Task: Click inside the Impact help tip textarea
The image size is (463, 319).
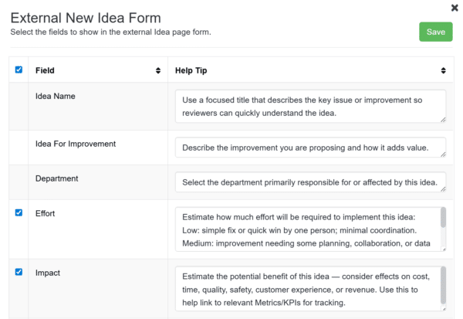Action: [305, 288]
